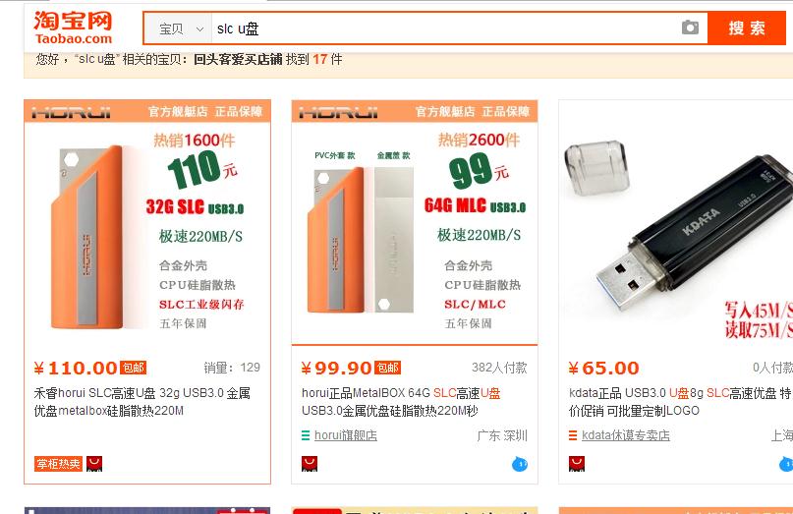Click the green shop icon beside horui旗舰店
This screenshot has height=514, width=793.
[306, 435]
